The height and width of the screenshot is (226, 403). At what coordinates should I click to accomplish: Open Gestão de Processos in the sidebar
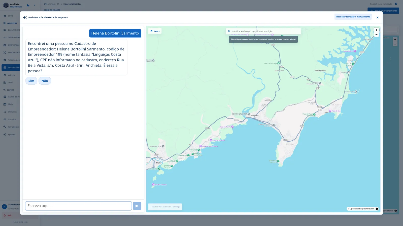14,97
